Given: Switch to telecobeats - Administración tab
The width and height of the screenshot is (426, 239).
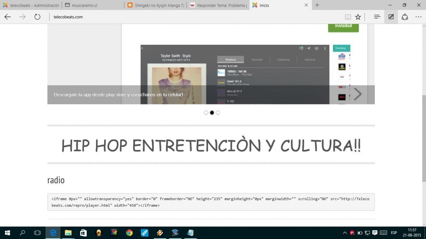Looking at the screenshot, I should 31,5.
